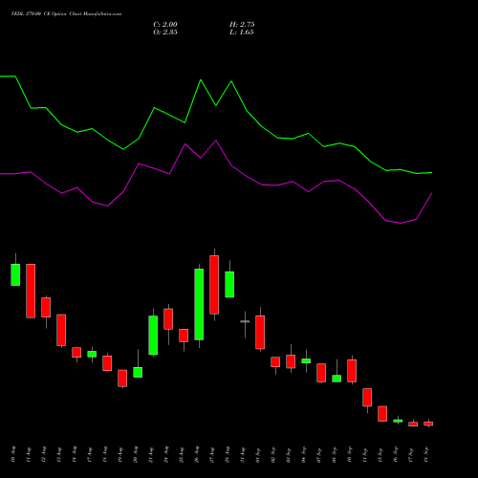Select the close value C: 2.00
478x478 pixels.
click(x=165, y=25)
